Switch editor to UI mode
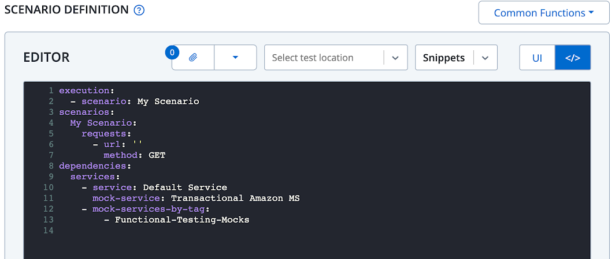The height and width of the screenshot is (259, 615). (x=537, y=58)
